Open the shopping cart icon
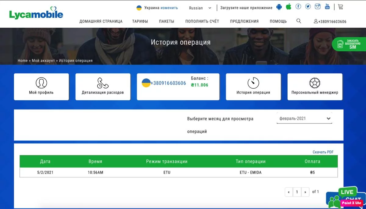The width and height of the screenshot is (366, 209). [341, 7]
